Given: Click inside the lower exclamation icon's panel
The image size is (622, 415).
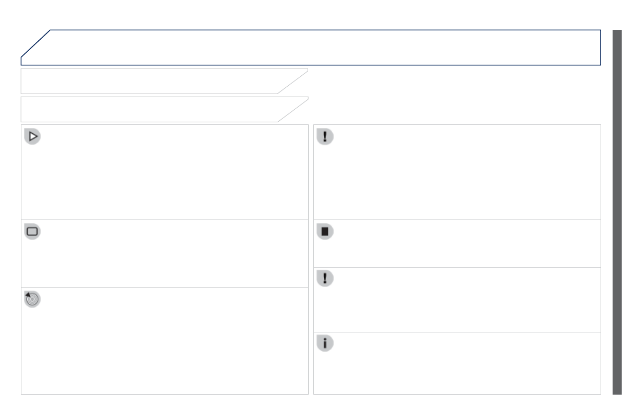Looking at the screenshot, I should pos(457,306).
